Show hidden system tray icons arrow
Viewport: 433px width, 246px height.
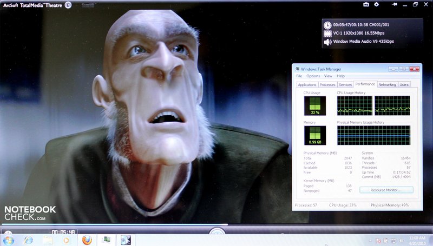(x=370, y=241)
